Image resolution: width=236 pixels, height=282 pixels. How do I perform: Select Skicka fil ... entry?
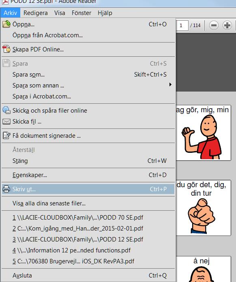[88, 122]
